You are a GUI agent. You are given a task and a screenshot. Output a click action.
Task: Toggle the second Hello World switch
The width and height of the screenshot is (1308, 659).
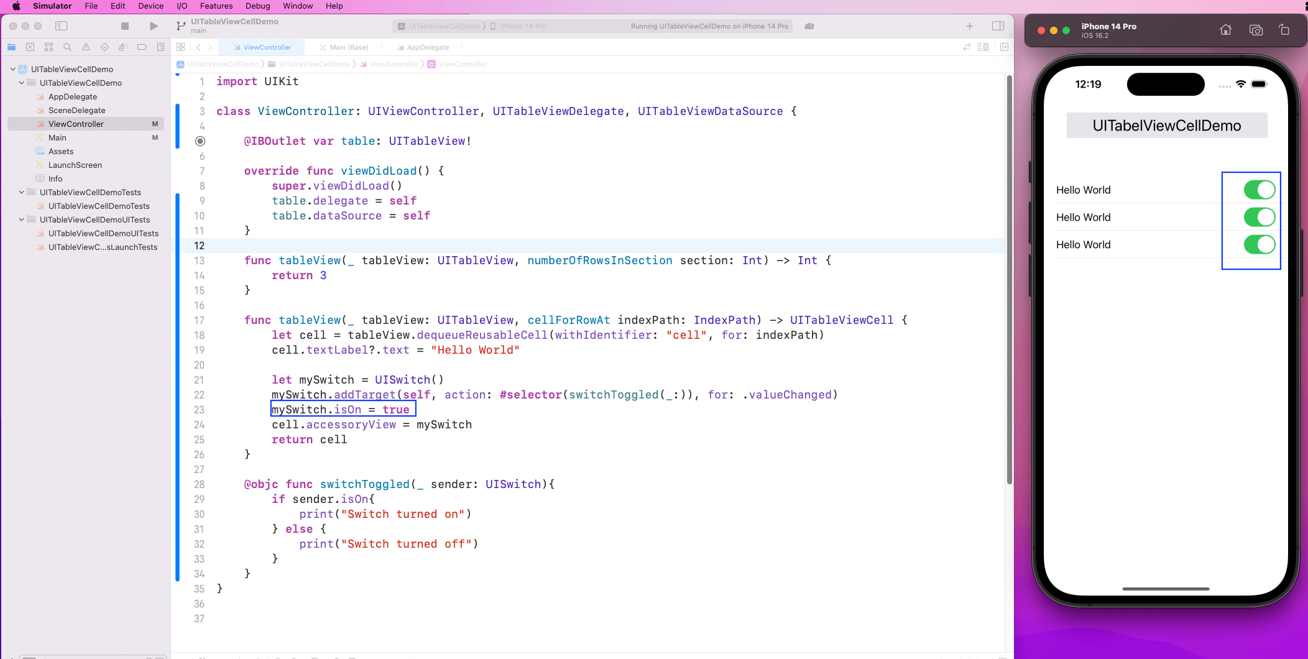pos(1259,218)
